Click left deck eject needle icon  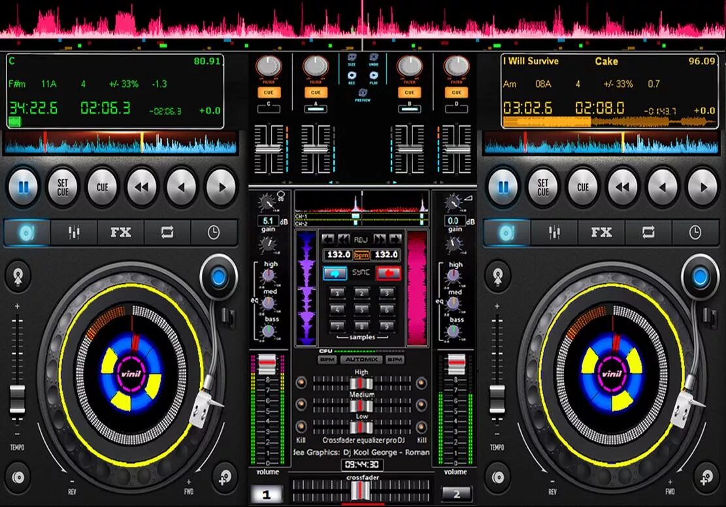(x=18, y=277)
